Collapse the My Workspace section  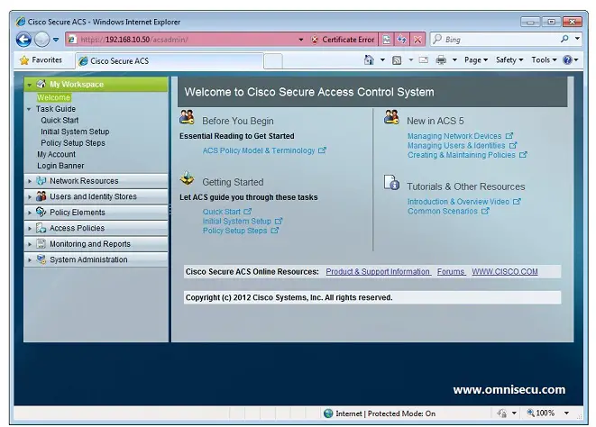(x=29, y=85)
